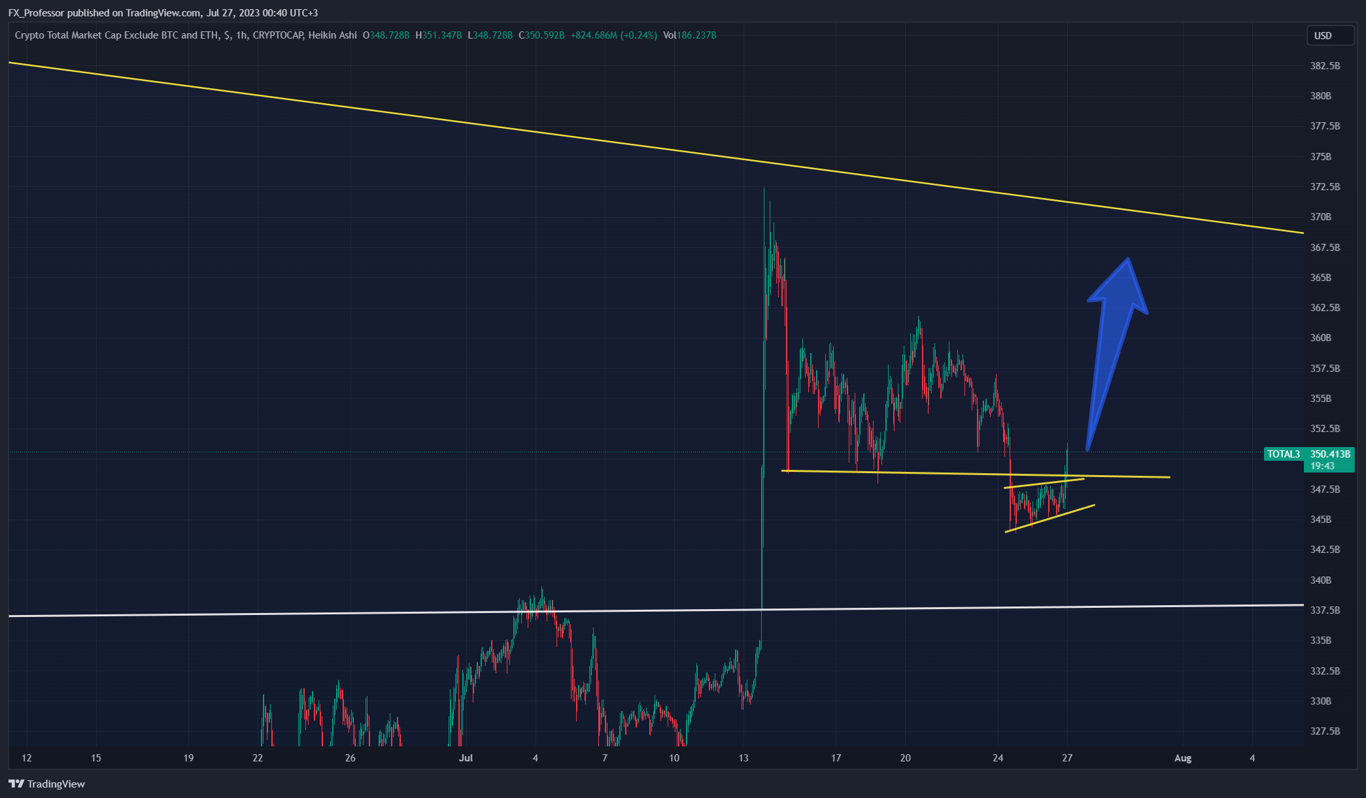Click the 'Jul' month label on time axis
Viewport: 1366px width, 798px height.
coord(466,758)
